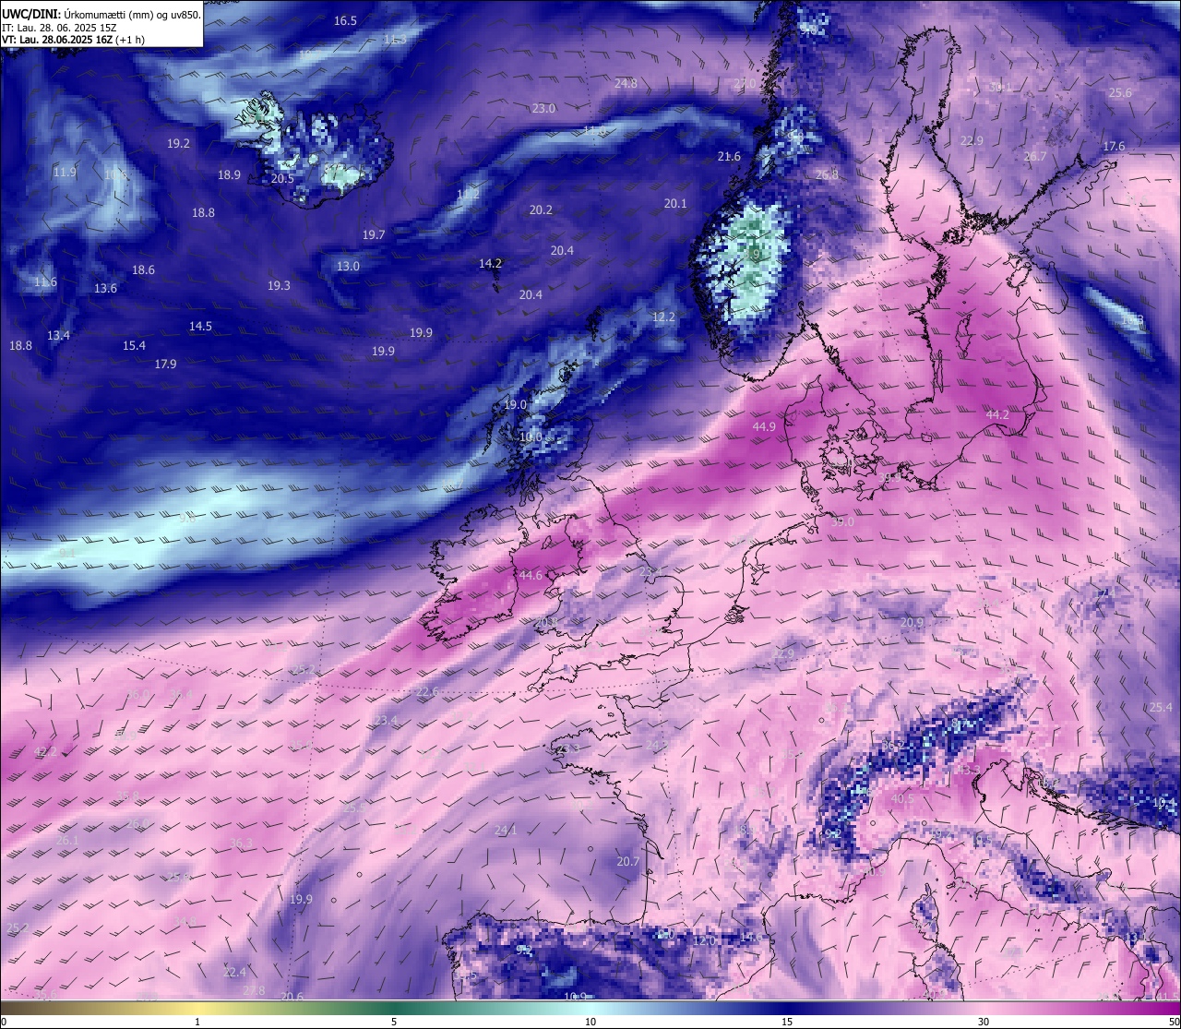This screenshot has height=1029, width=1181.
Task: Click the 16.5 value north of Iceland
Action: tap(345, 20)
